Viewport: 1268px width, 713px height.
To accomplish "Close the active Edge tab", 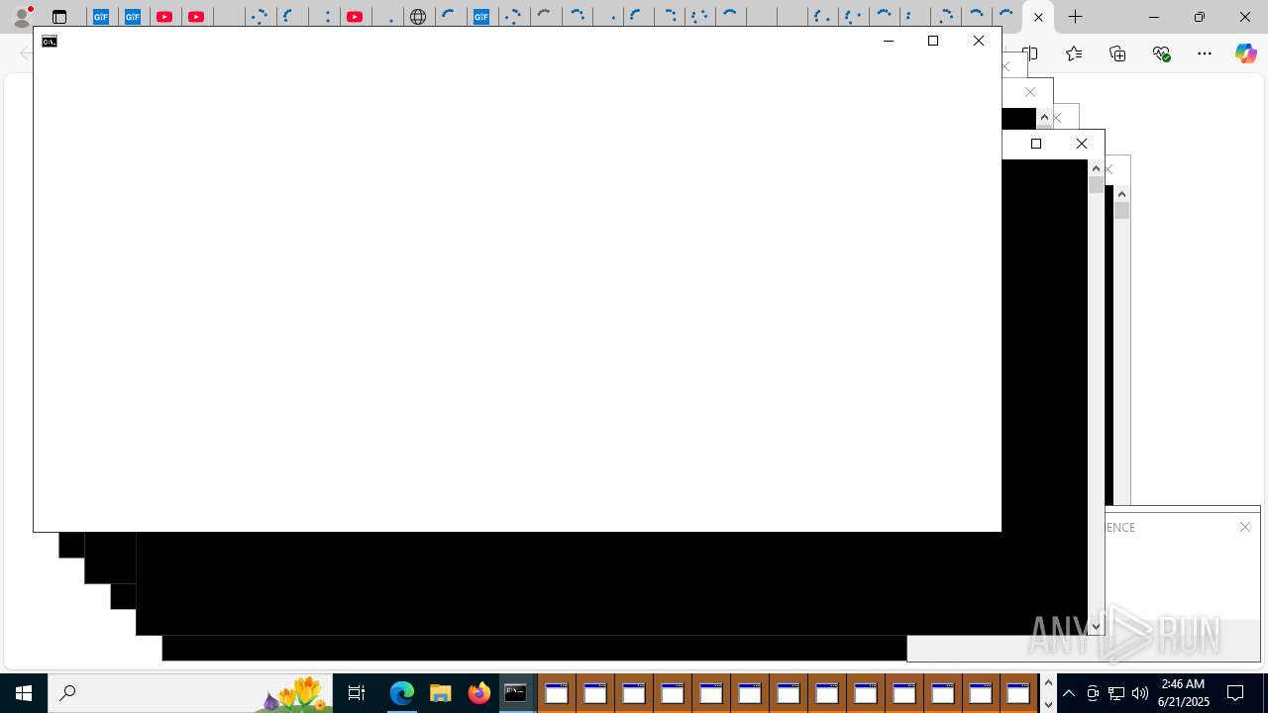I will tap(1038, 17).
